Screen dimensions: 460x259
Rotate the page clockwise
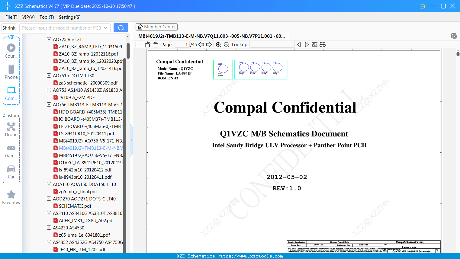click(x=156, y=44)
